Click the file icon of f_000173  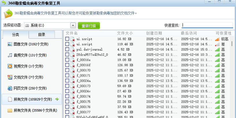(73, 86)
